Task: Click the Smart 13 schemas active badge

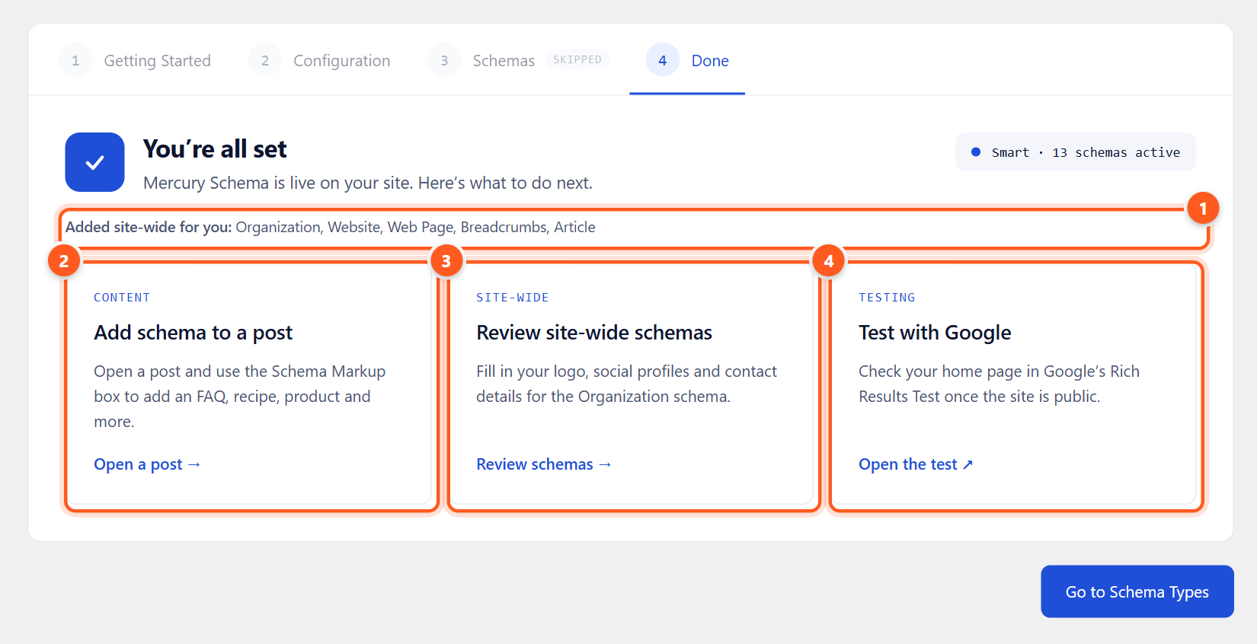Action: pyautogui.click(x=1076, y=152)
